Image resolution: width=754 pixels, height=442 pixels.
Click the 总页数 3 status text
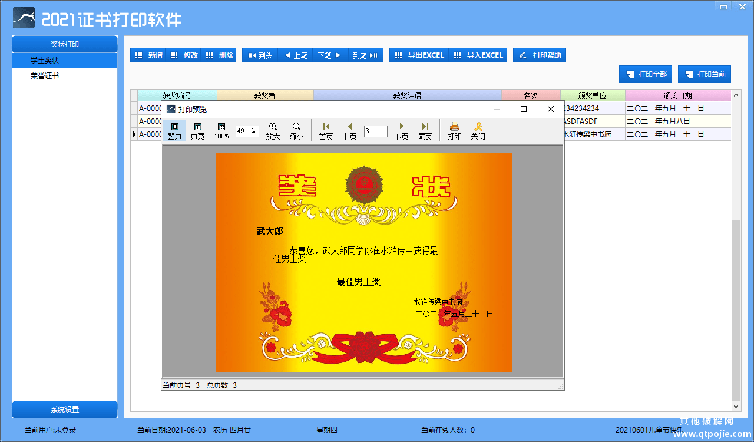tap(221, 385)
